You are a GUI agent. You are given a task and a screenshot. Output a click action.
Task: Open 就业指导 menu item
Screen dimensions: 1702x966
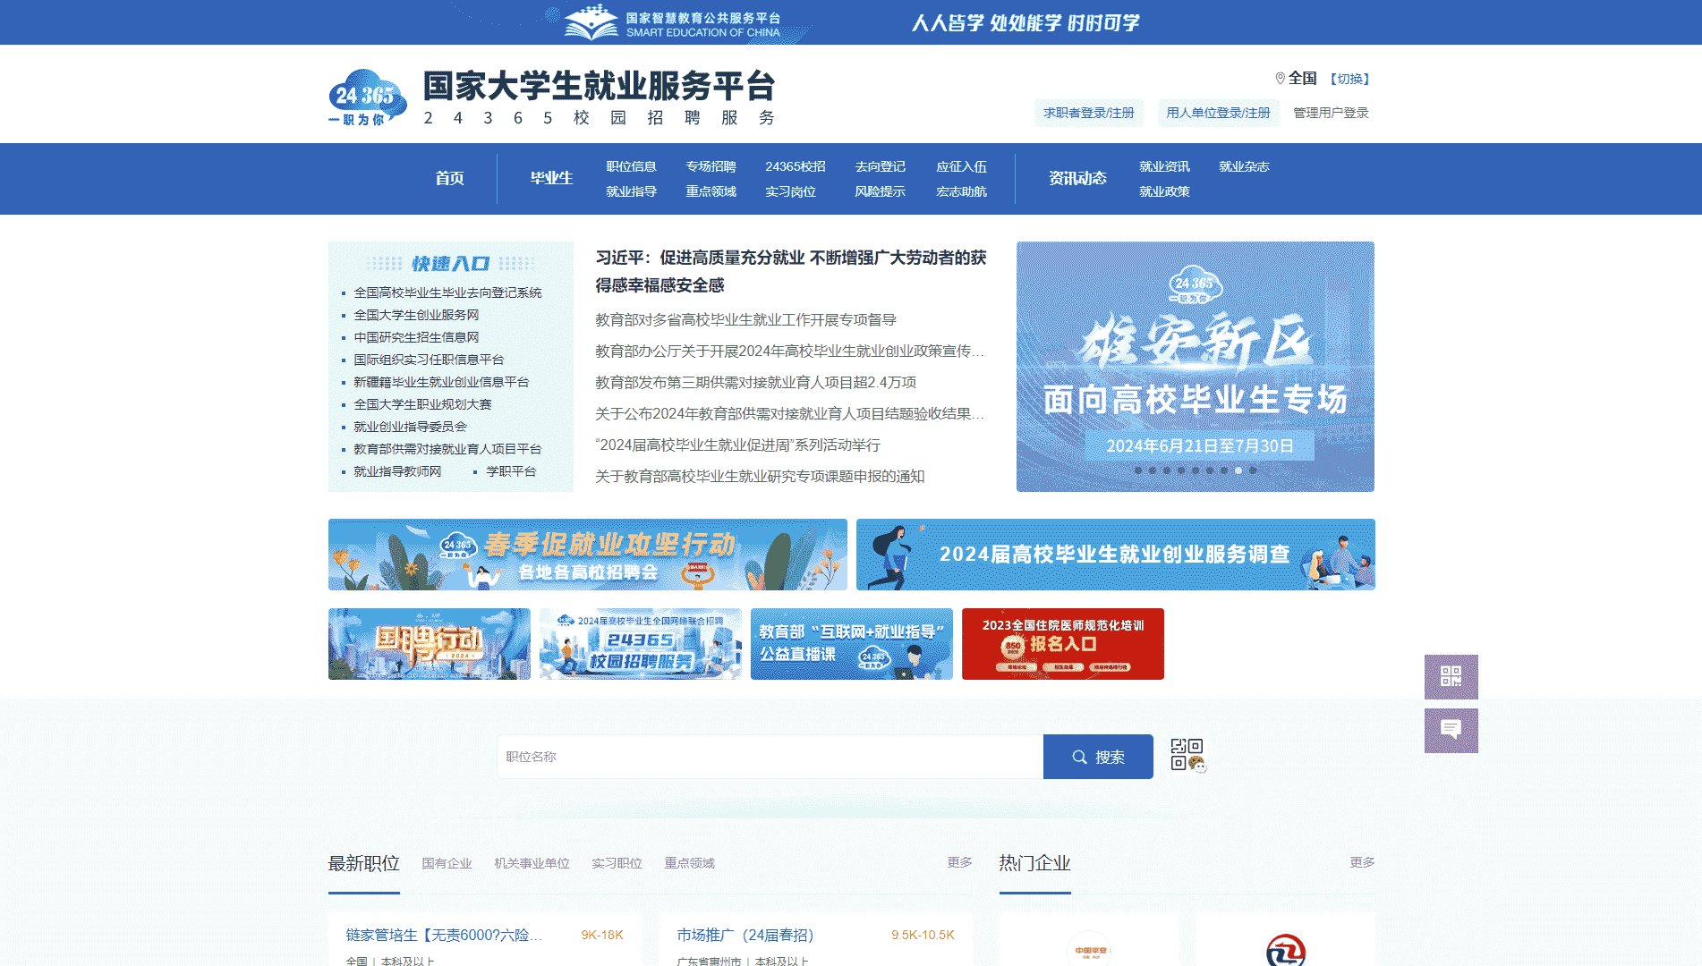click(x=631, y=191)
